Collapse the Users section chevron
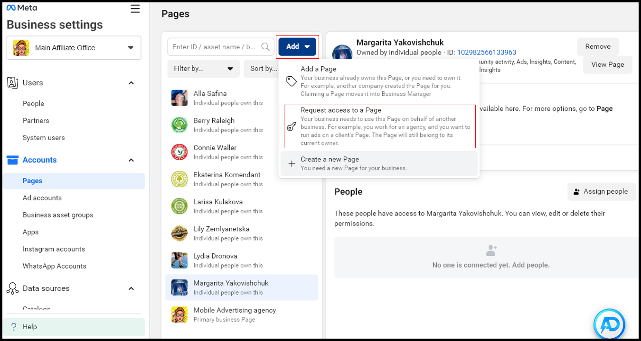 coord(132,83)
